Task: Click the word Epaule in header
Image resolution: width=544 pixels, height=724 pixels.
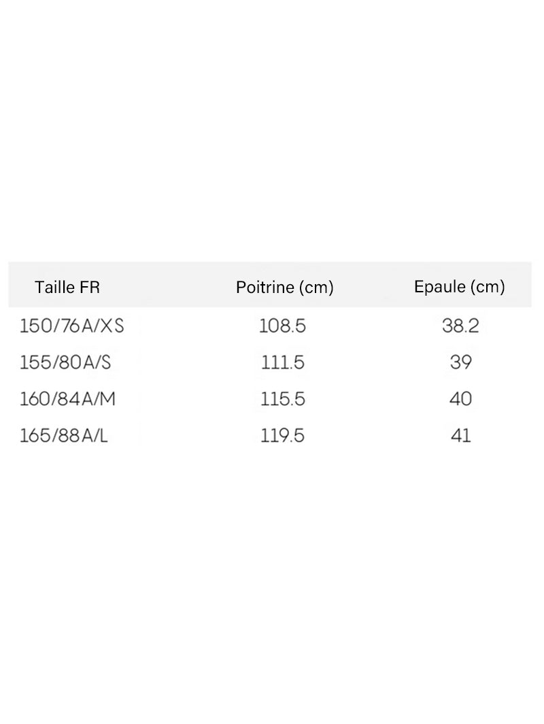Action: [x=440, y=287]
